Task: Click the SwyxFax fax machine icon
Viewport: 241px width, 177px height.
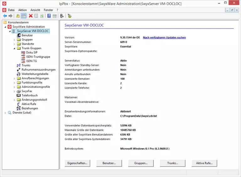Action: (19, 91)
